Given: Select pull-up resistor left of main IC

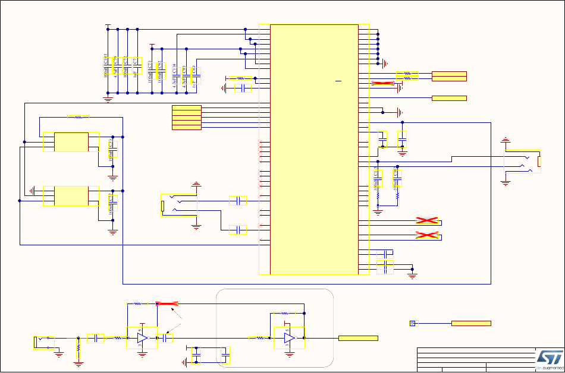Looking at the screenshot, I should (x=240, y=78).
